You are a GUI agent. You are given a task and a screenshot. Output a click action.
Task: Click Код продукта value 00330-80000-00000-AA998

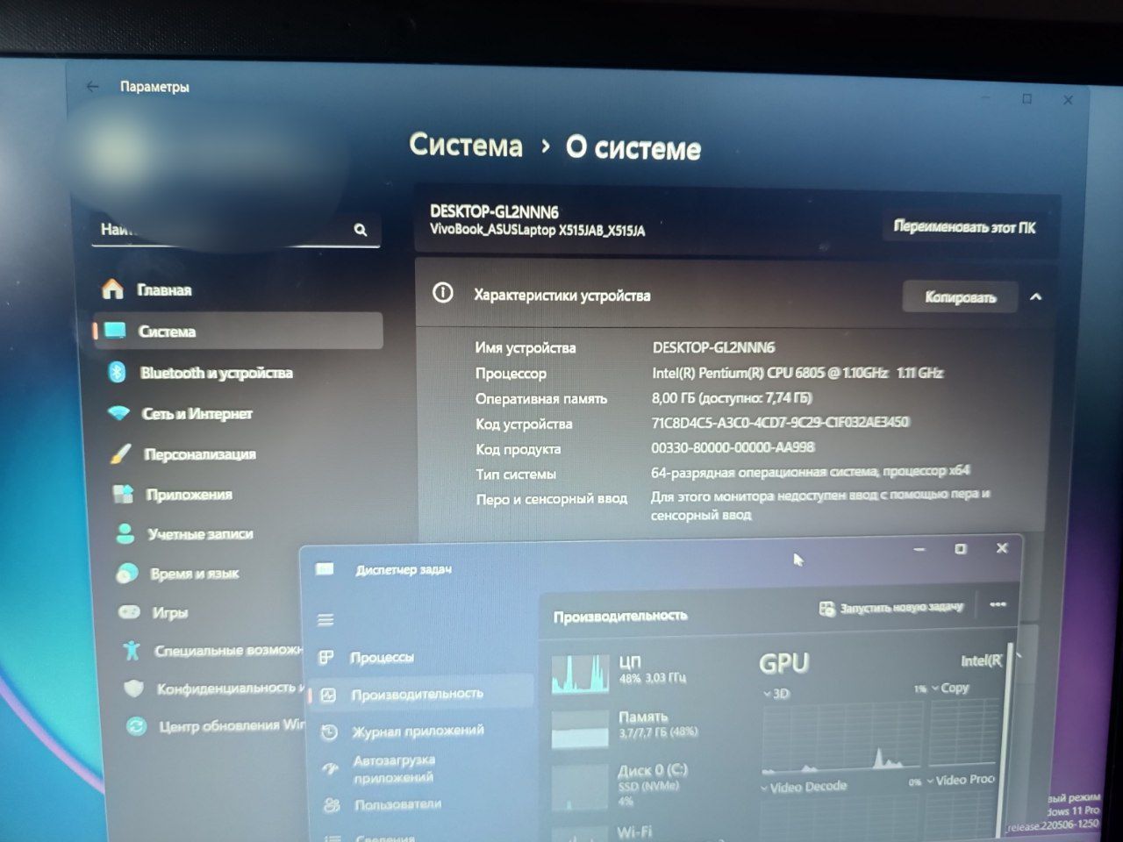tap(733, 447)
